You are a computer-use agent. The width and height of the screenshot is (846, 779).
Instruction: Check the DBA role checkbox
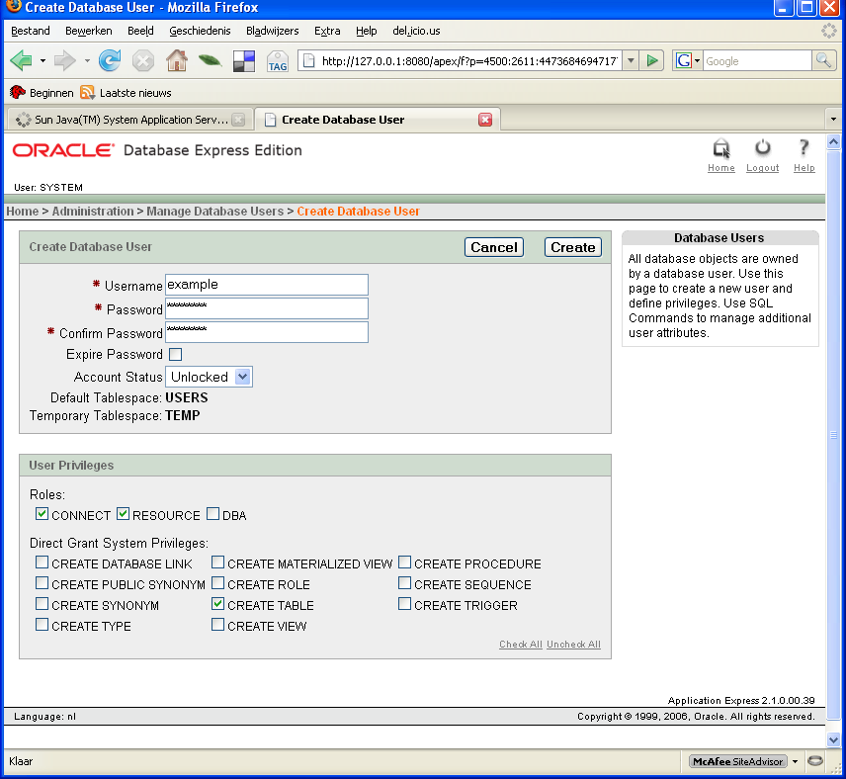(x=213, y=514)
